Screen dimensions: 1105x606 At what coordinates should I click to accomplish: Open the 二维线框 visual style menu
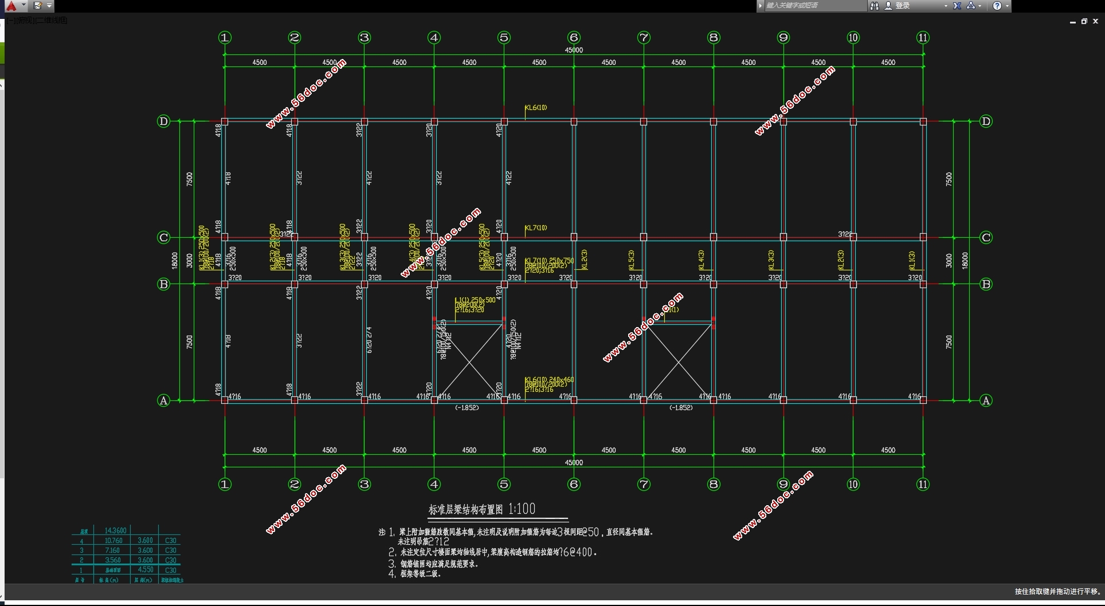50,21
